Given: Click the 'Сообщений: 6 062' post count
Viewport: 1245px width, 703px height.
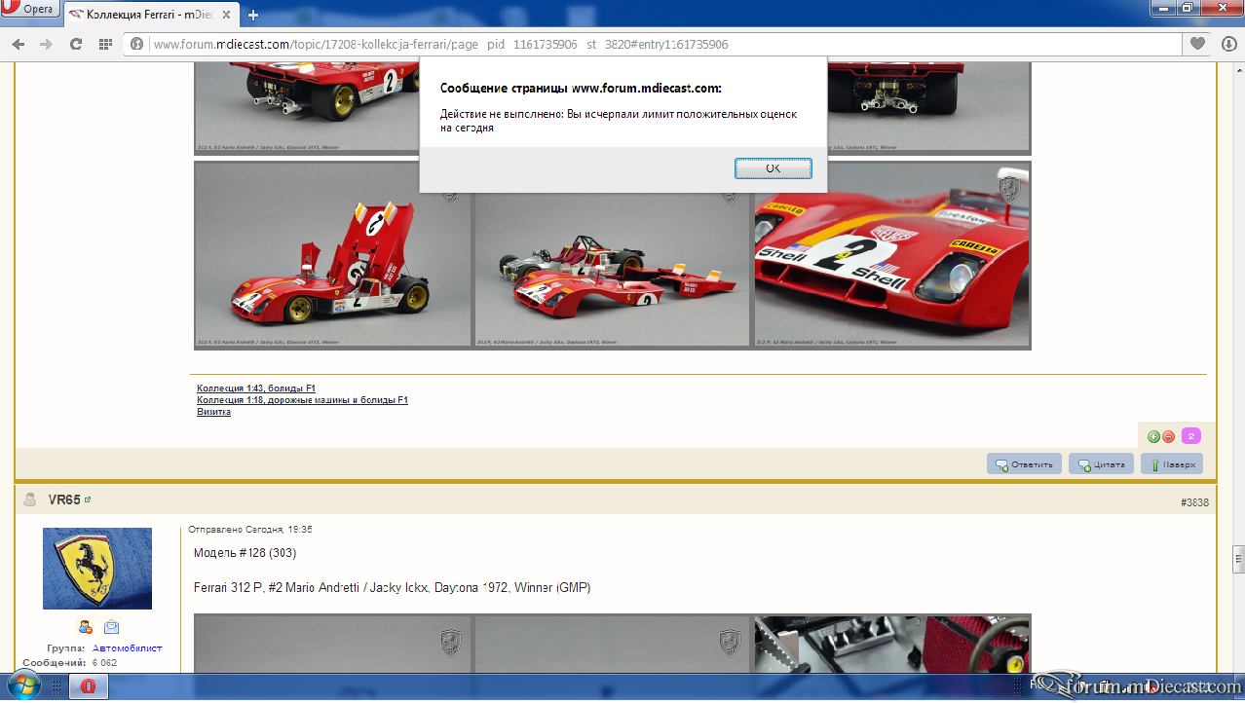Looking at the screenshot, I should [x=70, y=663].
